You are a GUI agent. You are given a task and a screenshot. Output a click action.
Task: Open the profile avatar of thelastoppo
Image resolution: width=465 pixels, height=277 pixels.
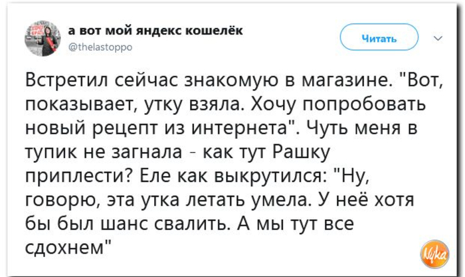(43, 39)
